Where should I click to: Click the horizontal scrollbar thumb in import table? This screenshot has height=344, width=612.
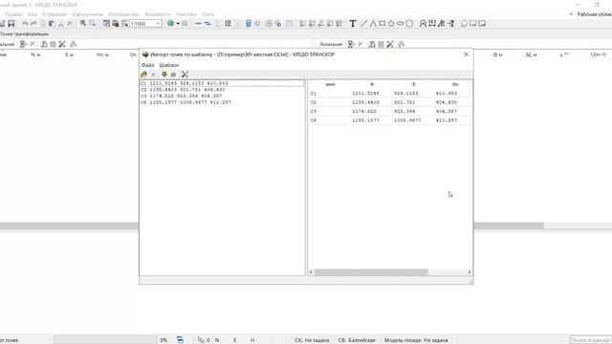(371, 271)
